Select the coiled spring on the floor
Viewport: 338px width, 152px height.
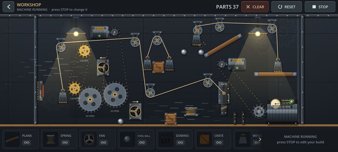click(191, 111)
